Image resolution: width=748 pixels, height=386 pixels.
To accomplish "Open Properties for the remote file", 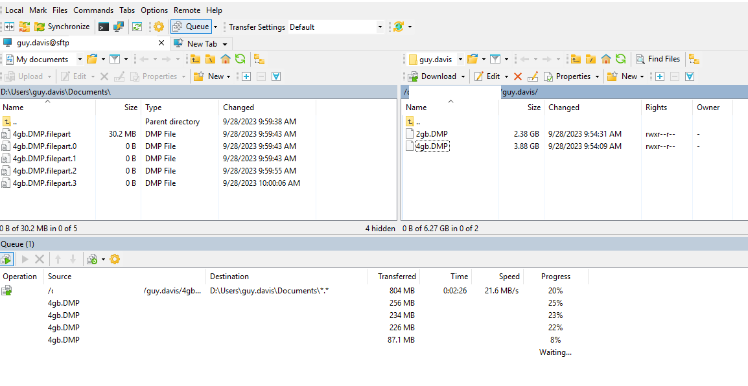I will click(x=567, y=76).
